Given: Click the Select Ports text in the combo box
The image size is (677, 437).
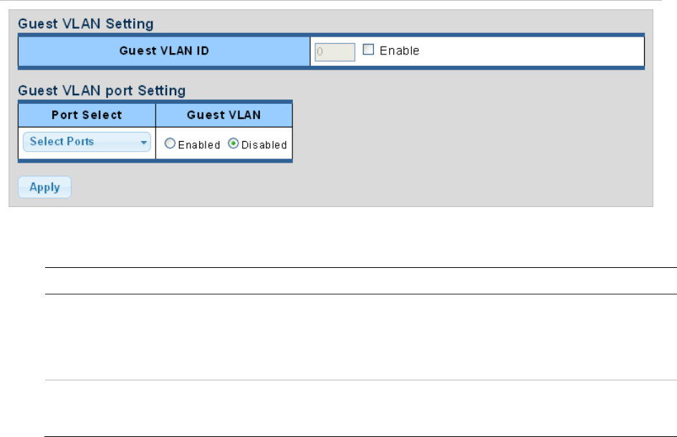Looking at the screenshot, I should pos(62,142).
